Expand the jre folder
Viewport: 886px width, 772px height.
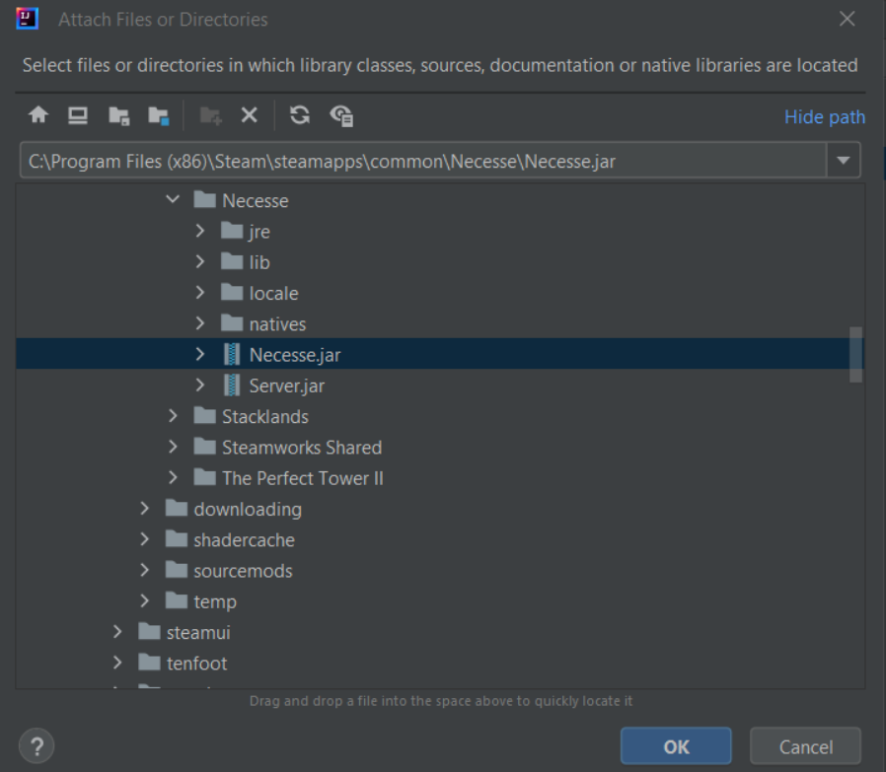[200, 231]
